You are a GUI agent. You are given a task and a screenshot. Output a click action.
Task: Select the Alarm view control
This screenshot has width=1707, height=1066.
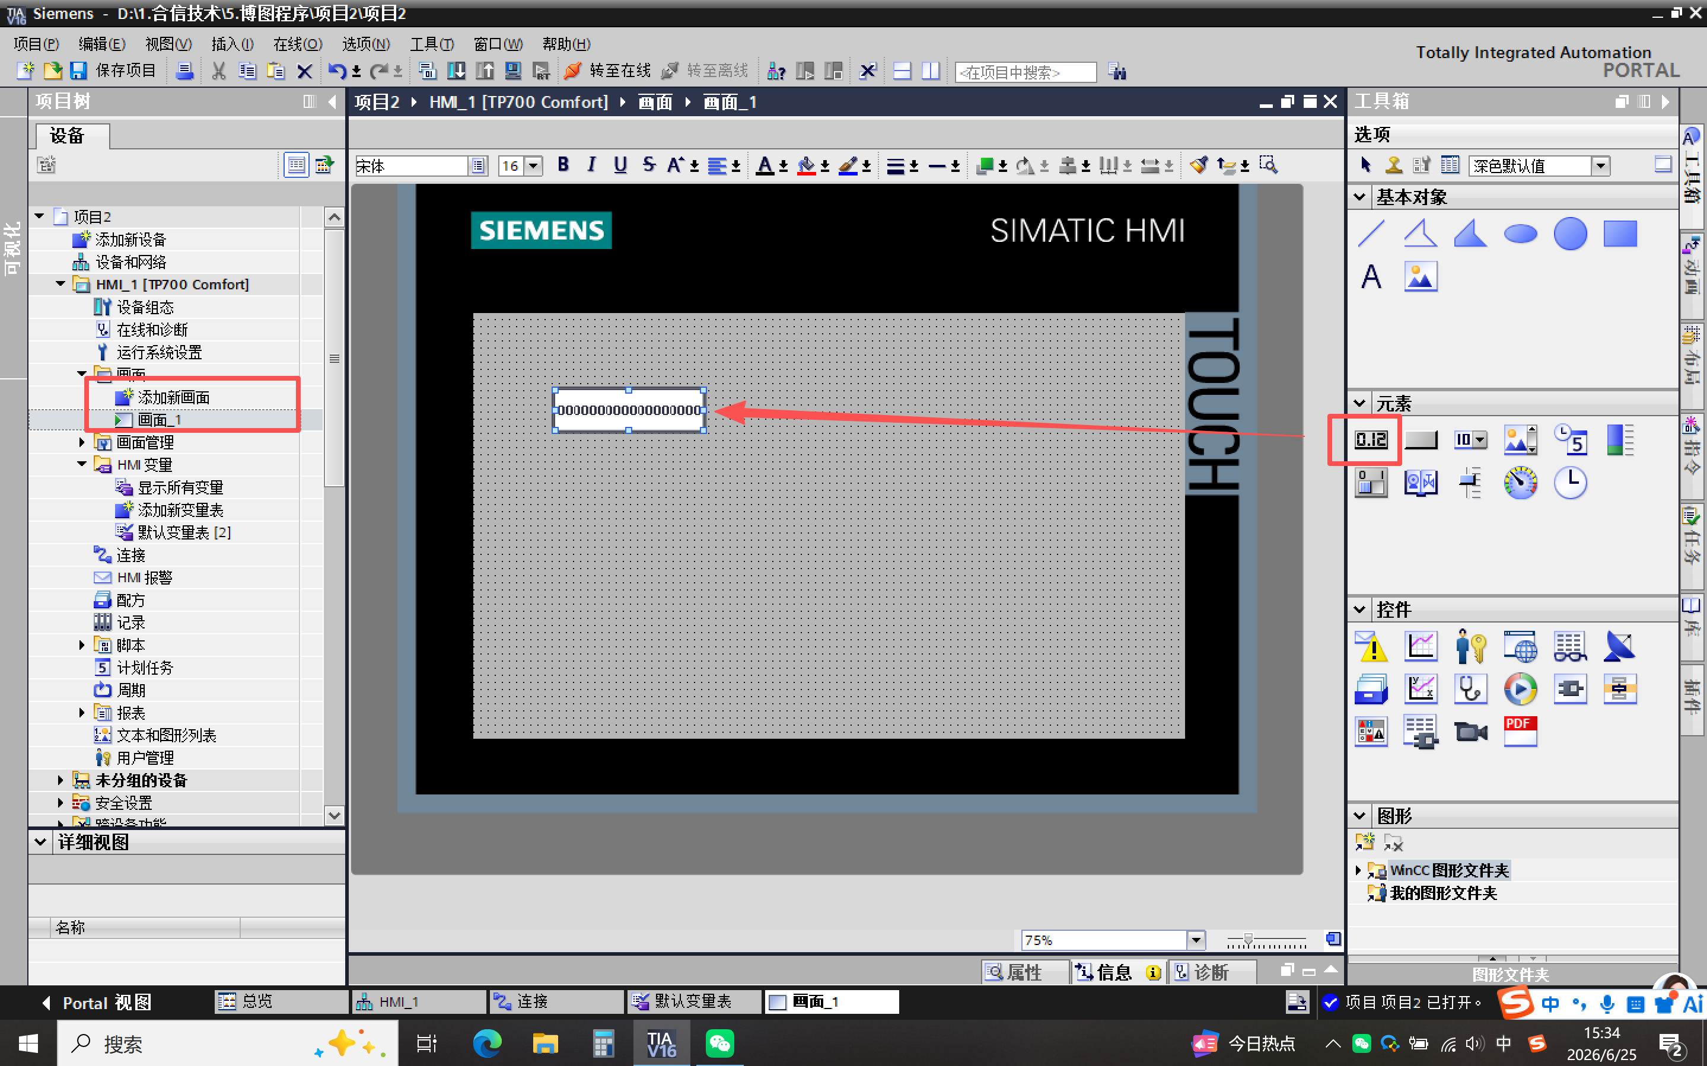click(x=1371, y=646)
